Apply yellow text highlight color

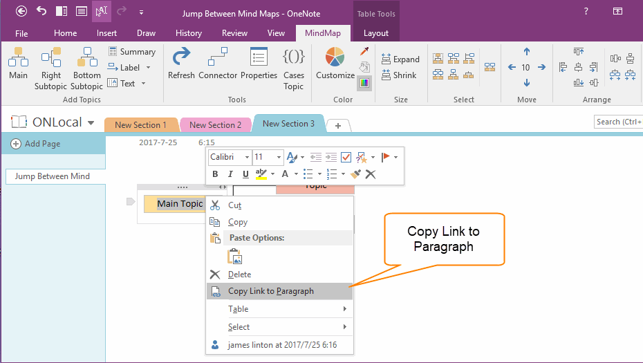261,174
